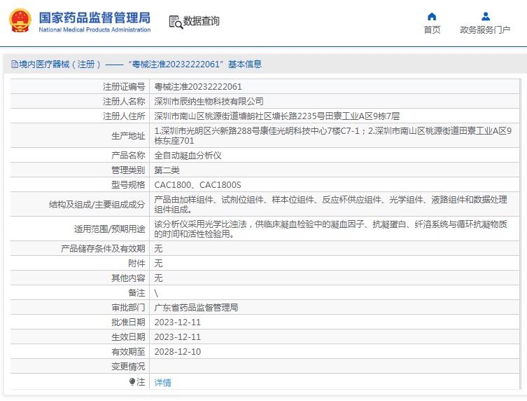This screenshot has width=527, height=401.
Task: Go to 首页 text link
Action: [x=432, y=29]
